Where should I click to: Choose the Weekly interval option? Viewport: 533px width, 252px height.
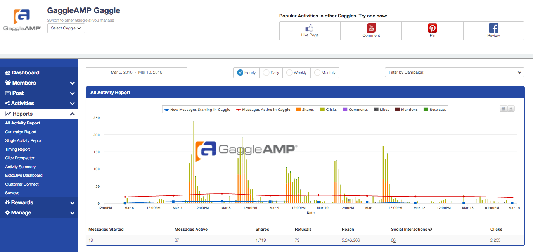(x=290, y=72)
